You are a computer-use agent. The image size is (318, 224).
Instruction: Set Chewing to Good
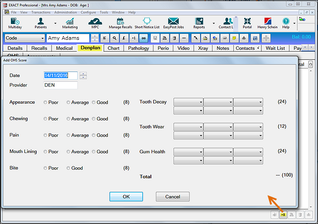93,119
